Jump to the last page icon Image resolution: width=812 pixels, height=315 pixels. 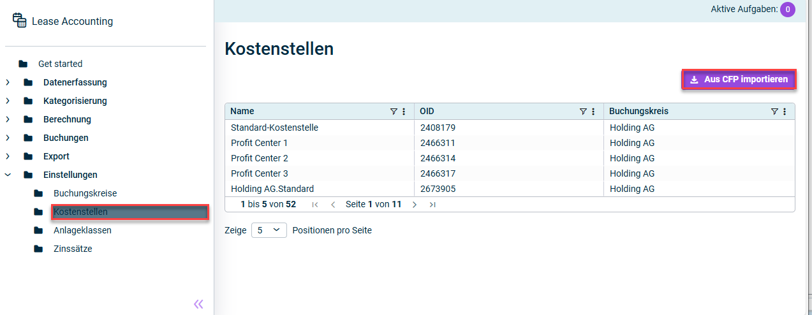click(x=432, y=205)
